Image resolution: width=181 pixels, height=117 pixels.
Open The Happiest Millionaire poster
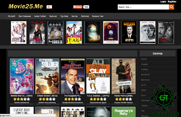(73, 76)
